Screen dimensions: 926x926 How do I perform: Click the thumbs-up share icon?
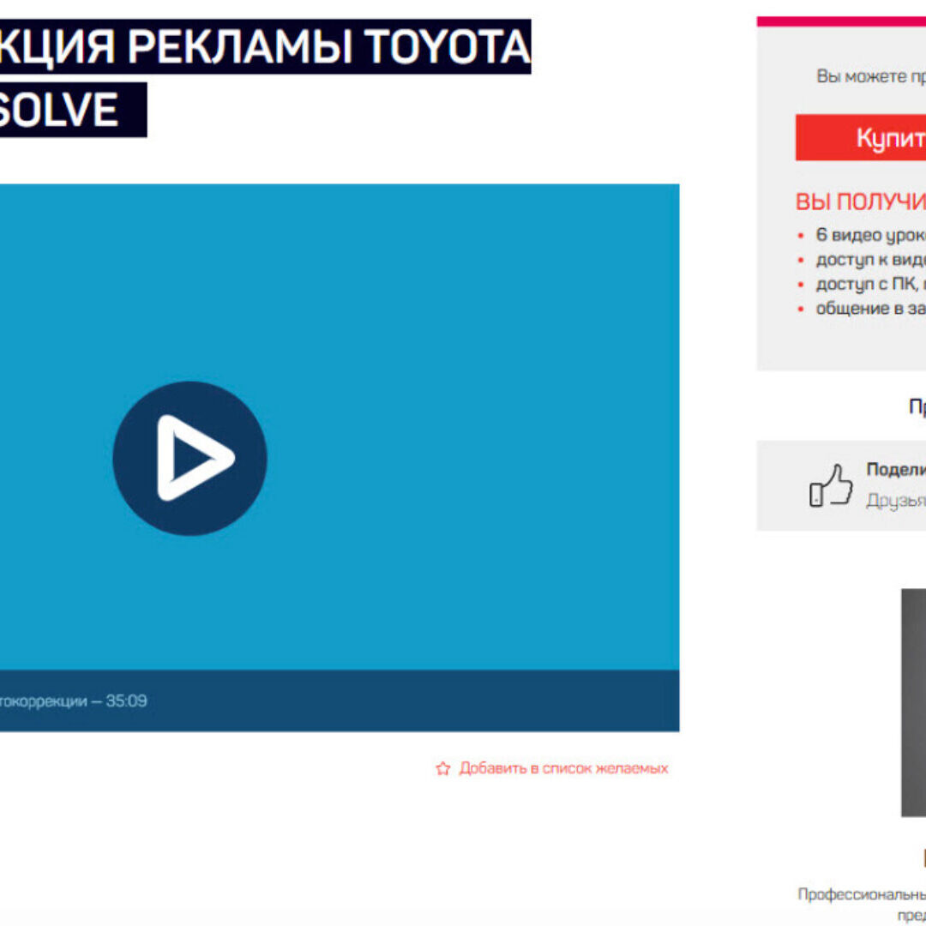[831, 485]
